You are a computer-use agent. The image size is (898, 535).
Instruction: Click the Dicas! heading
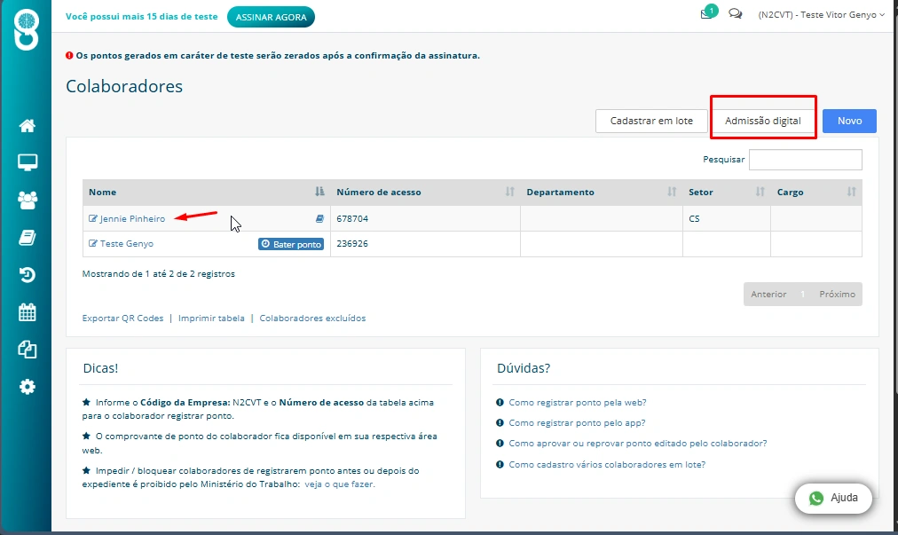[101, 368]
